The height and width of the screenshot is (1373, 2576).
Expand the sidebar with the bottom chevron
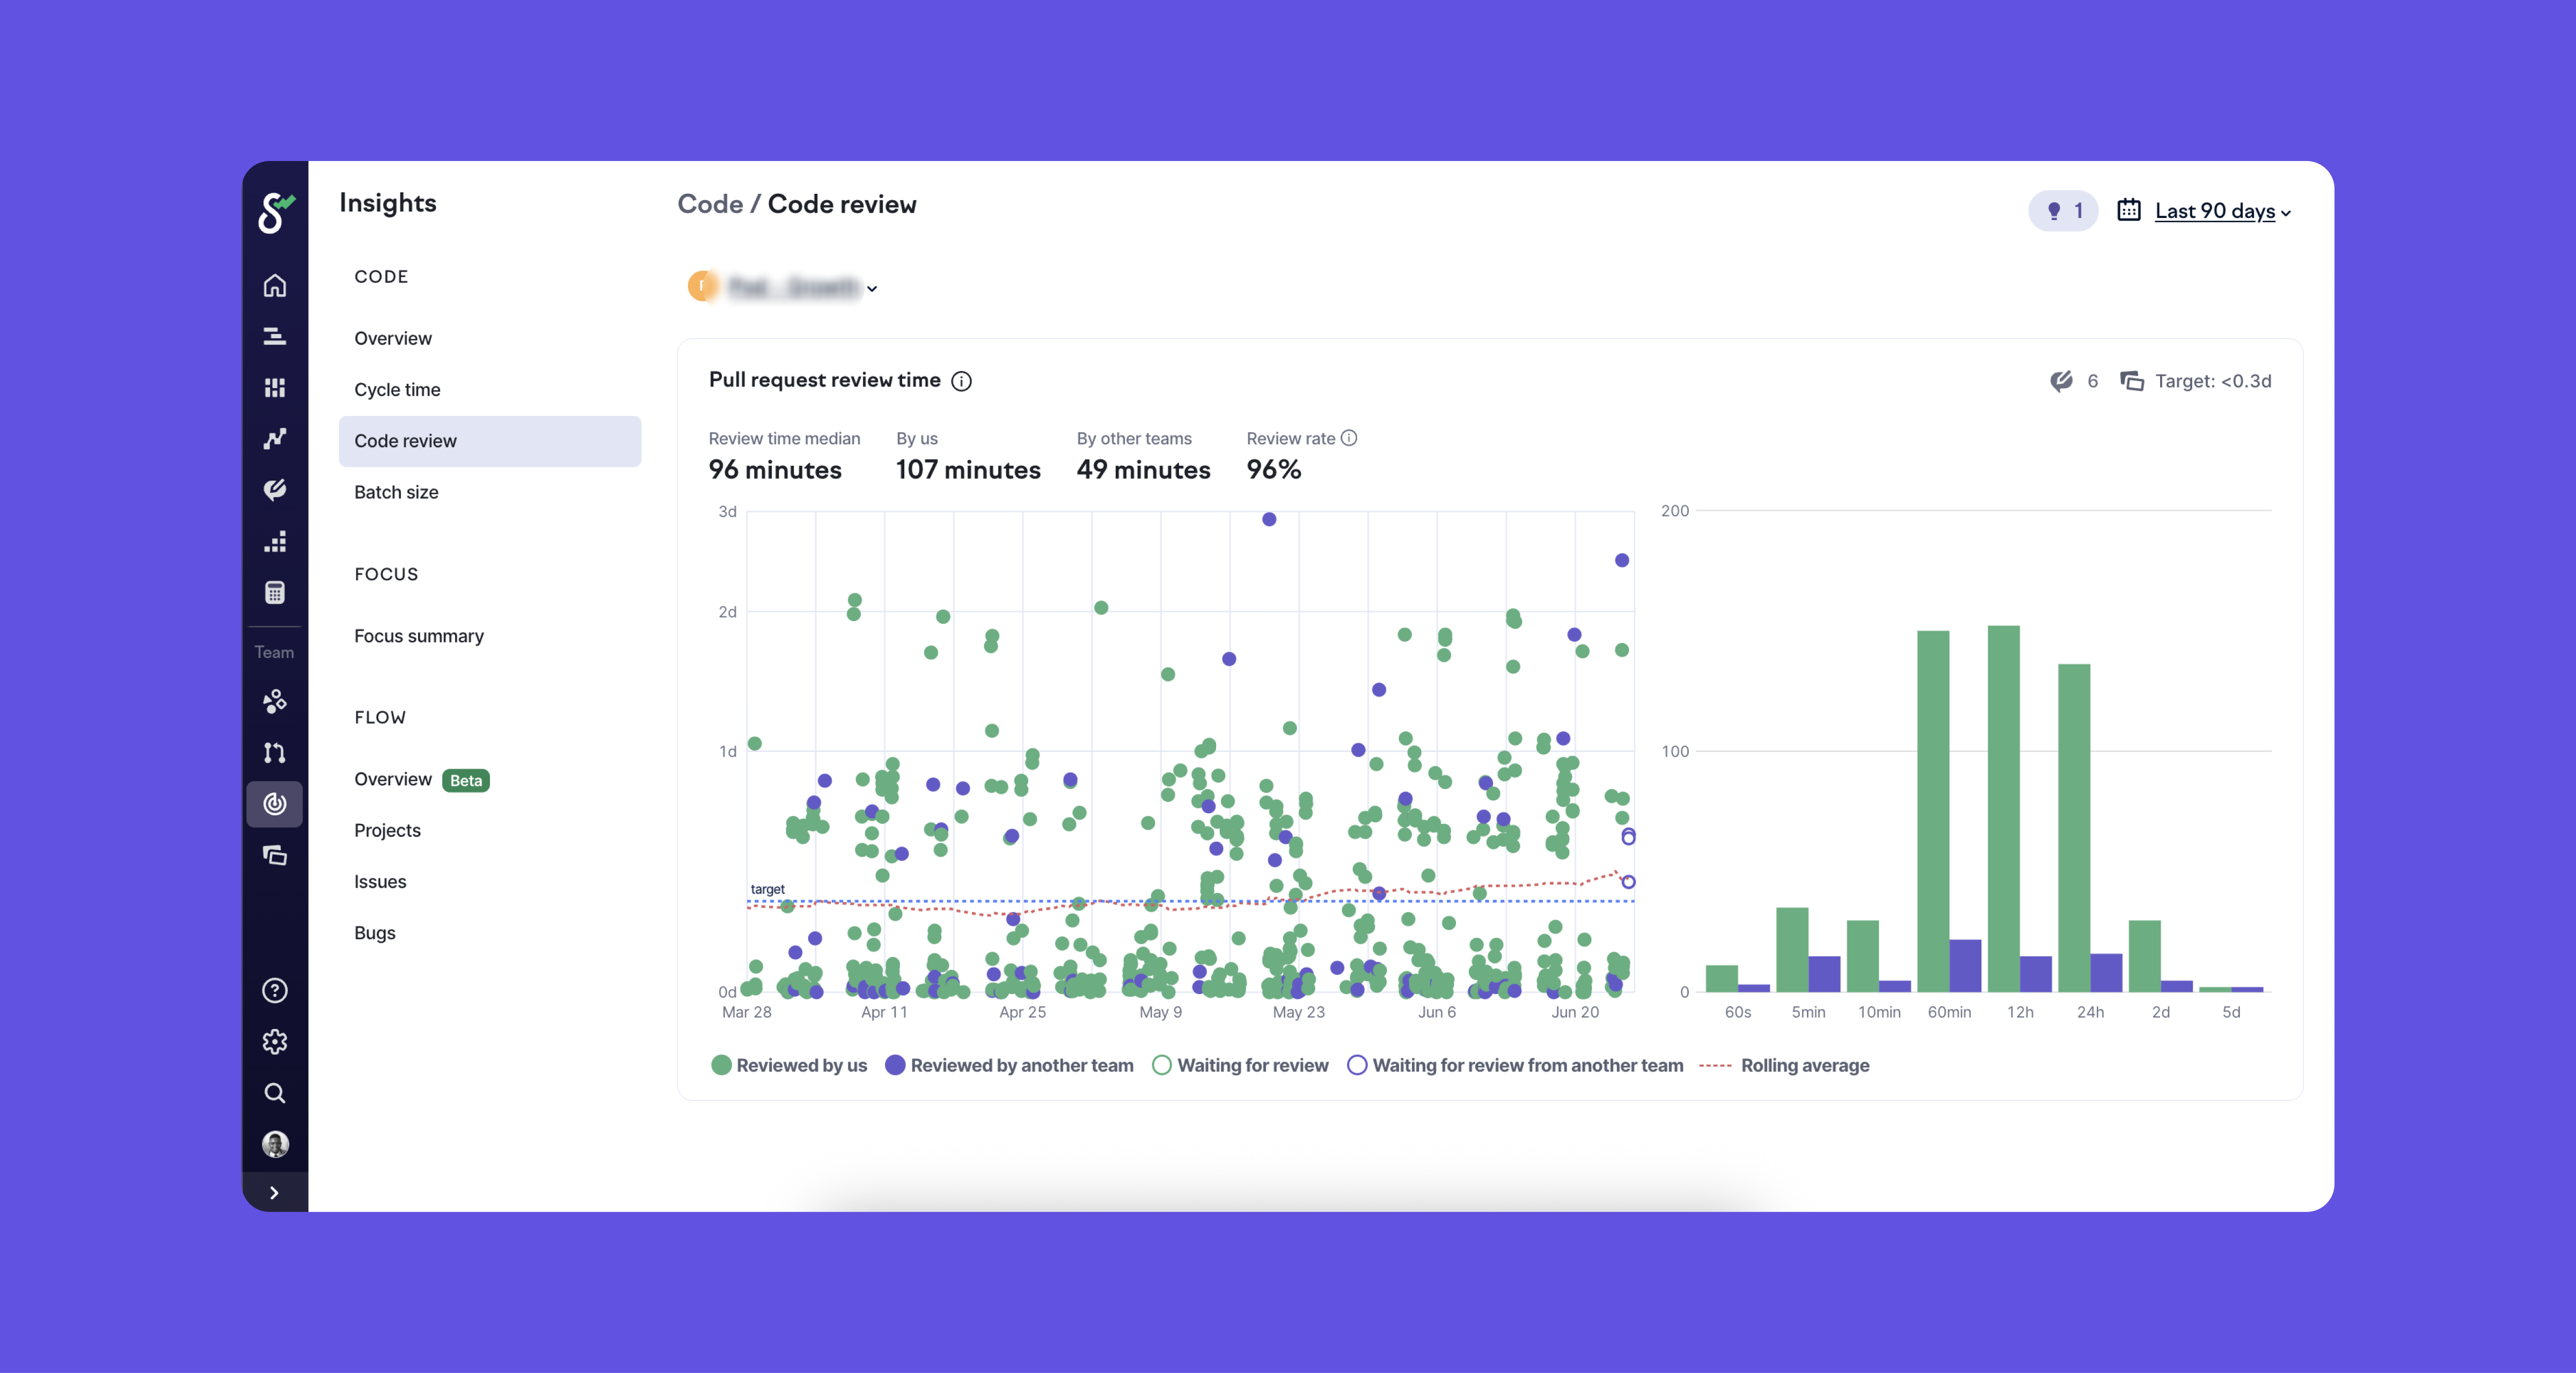pyautogui.click(x=274, y=1192)
